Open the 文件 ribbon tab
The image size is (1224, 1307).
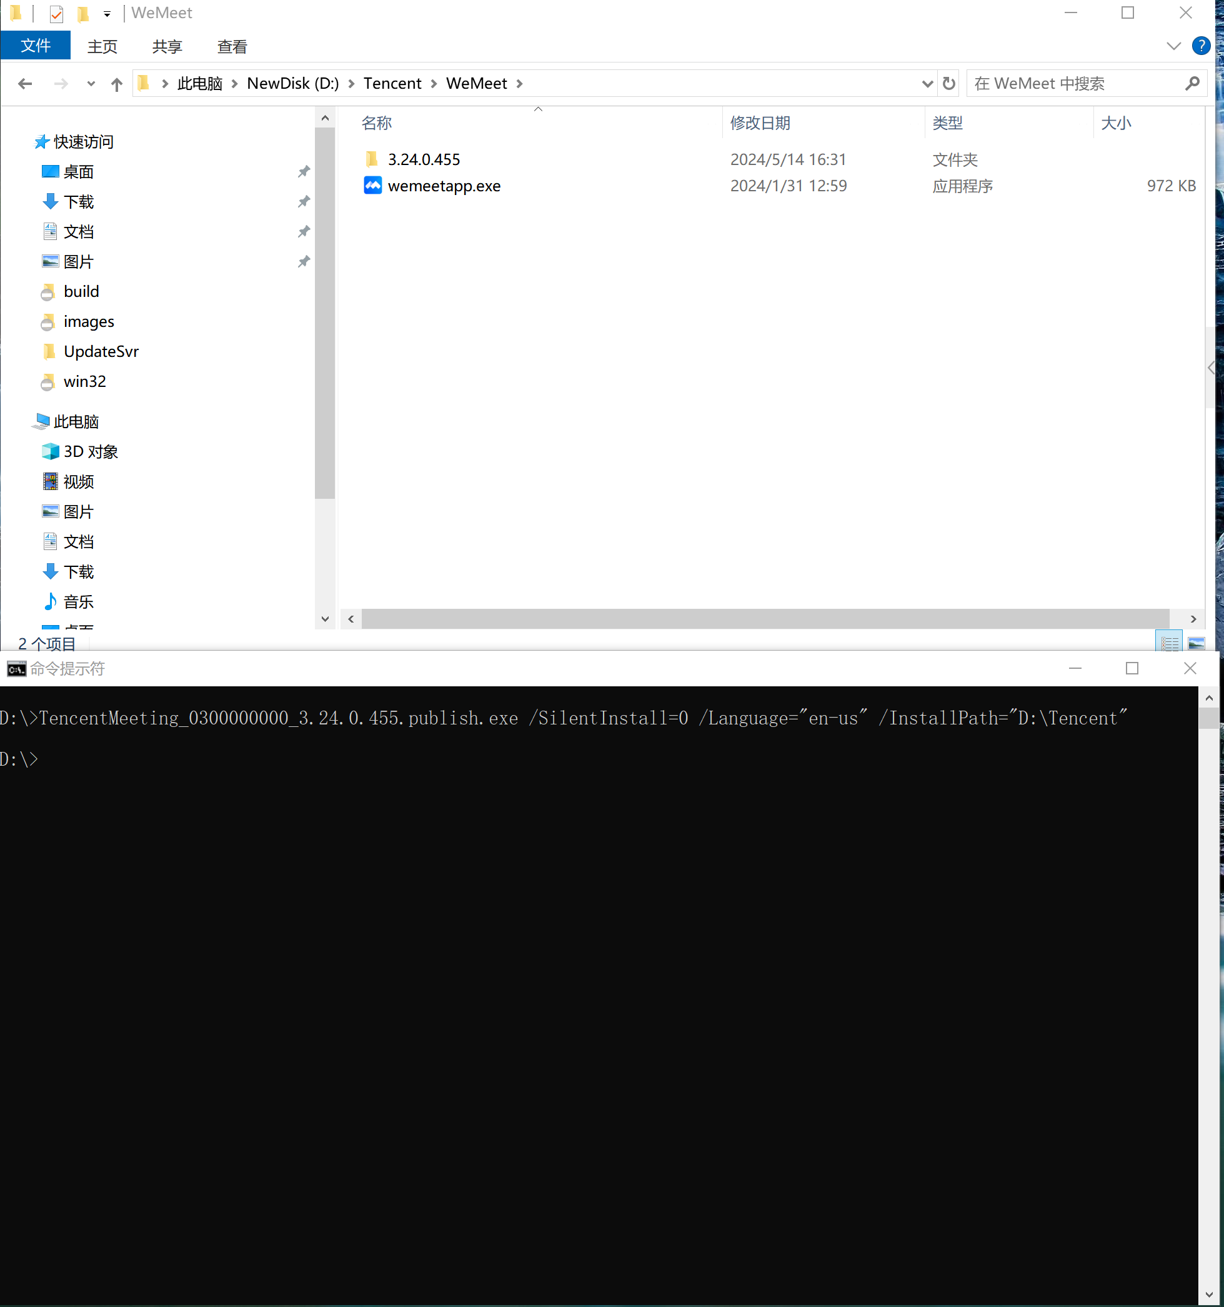(x=36, y=46)
